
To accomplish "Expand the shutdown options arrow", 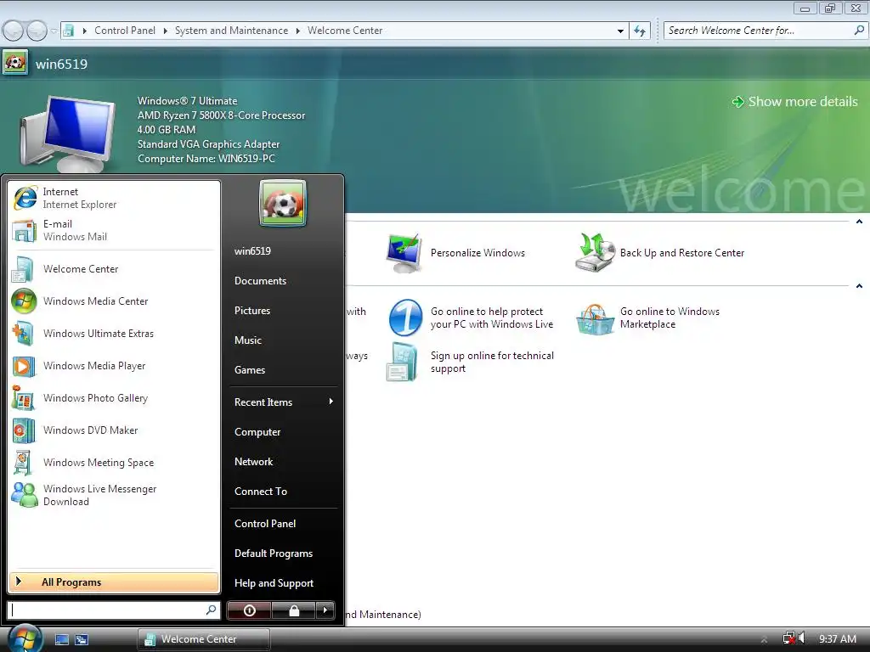I will pos(325,610).
